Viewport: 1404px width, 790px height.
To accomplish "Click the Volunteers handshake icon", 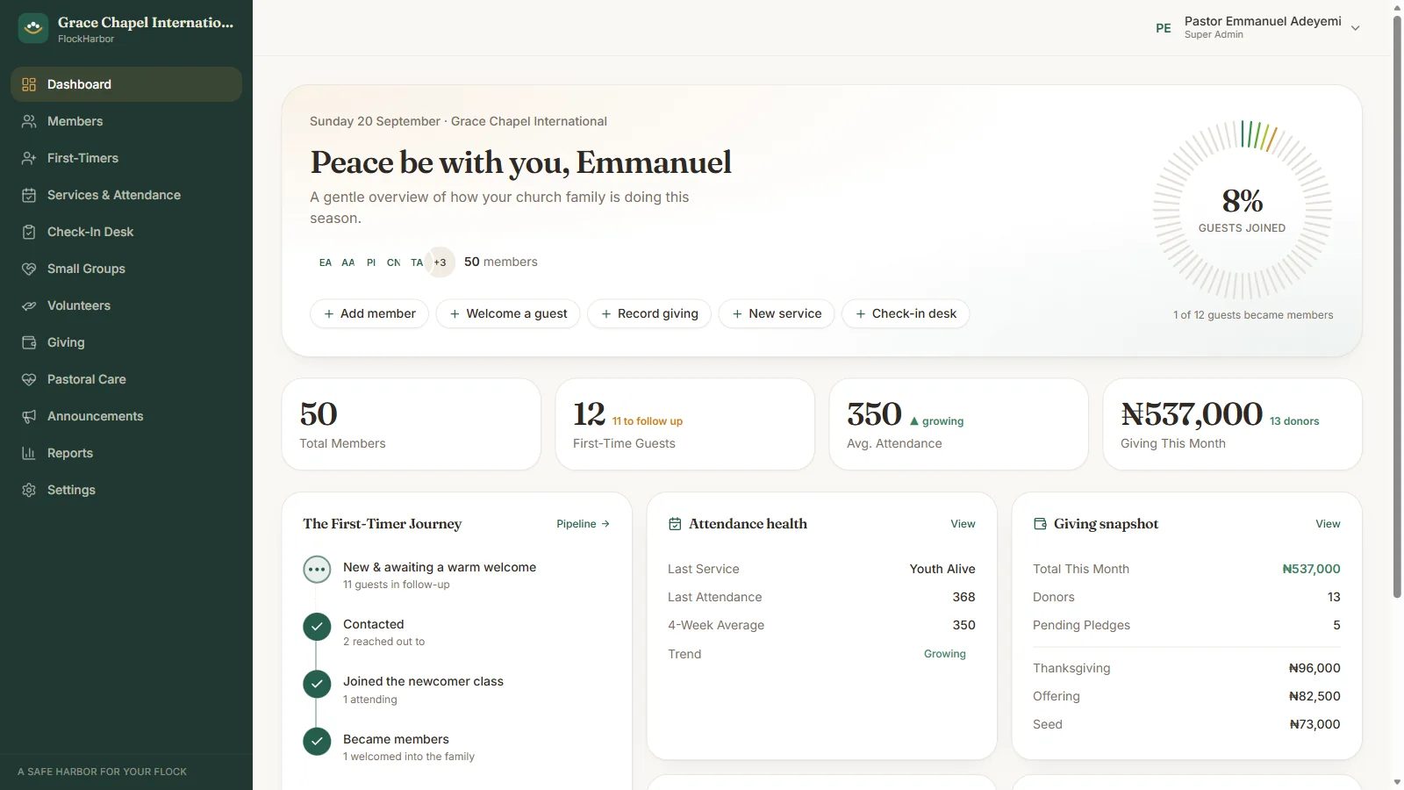I will [29, 305].
